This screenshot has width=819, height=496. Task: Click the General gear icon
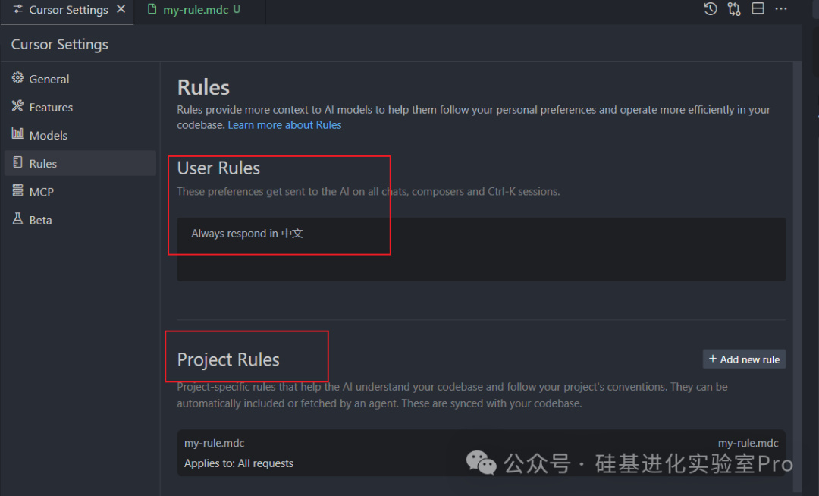pyautogui.click(x=17, y=78)
